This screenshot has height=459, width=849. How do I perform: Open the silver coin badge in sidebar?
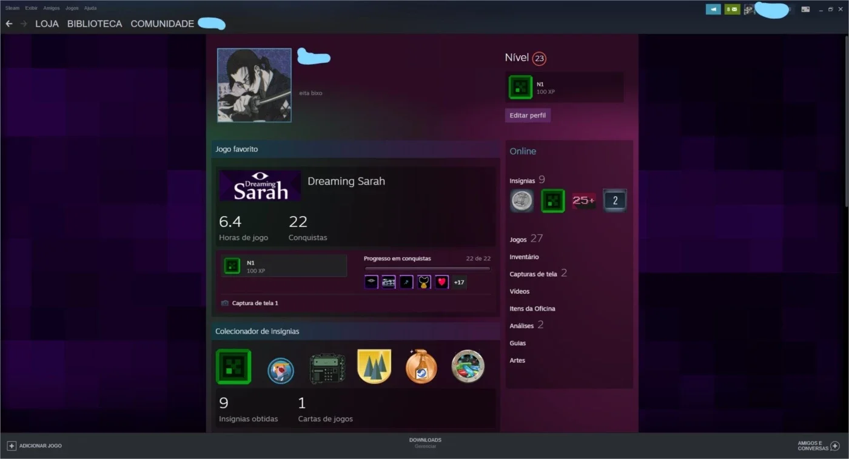point(522,200)
